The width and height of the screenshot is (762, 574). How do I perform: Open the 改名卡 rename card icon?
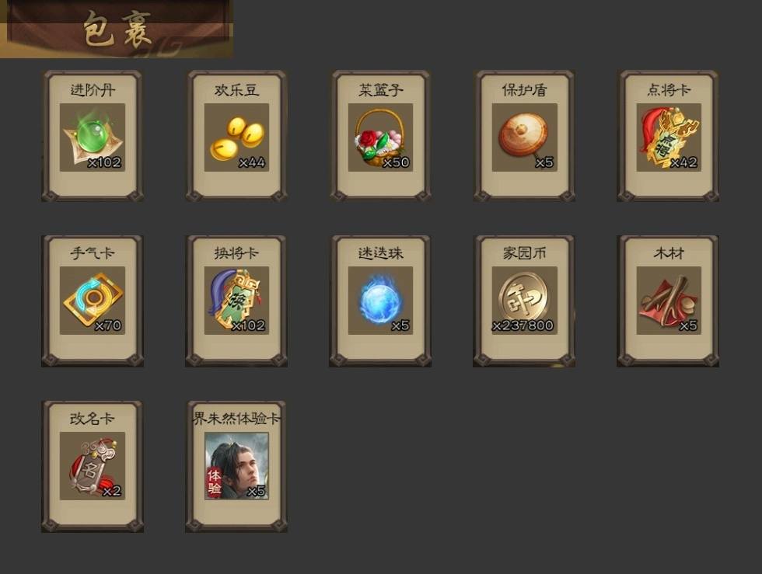coord(93,466)
